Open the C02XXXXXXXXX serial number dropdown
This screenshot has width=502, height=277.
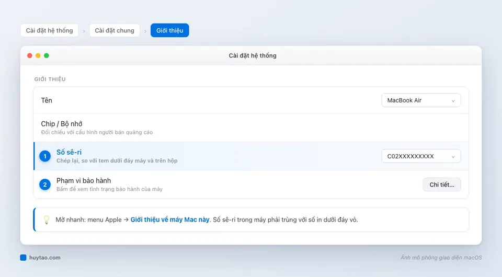(x=421, y=156)
